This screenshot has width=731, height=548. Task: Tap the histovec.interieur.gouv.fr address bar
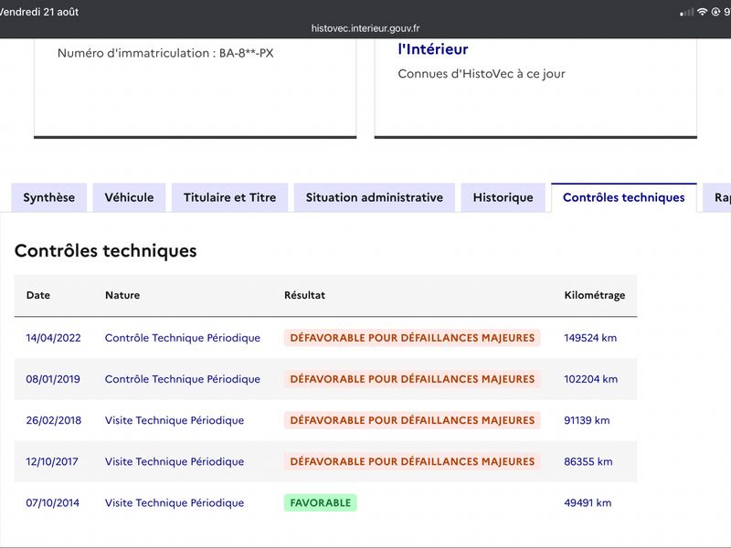[365, 28]
